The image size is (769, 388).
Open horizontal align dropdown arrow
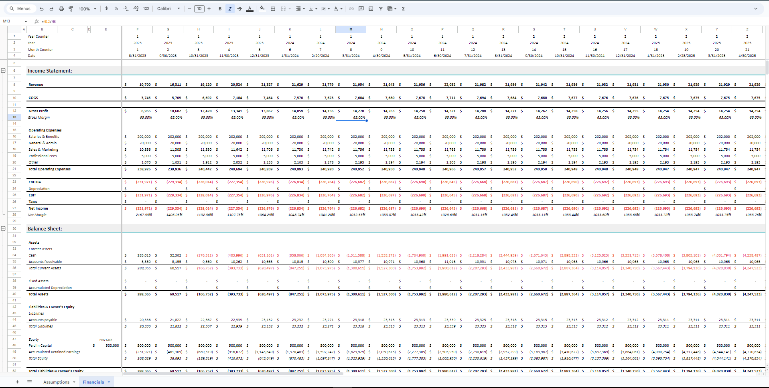[304, 8]
